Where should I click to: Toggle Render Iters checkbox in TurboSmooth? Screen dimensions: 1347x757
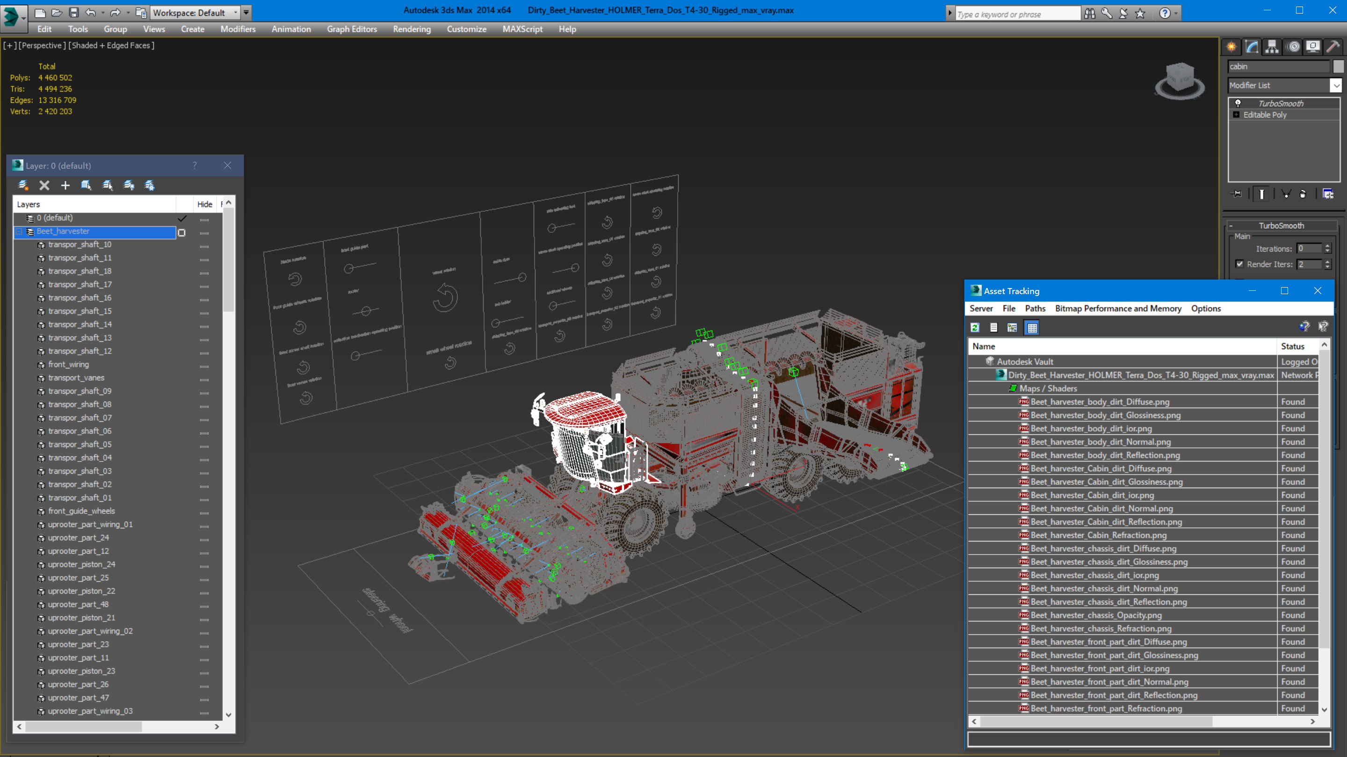1240,264
